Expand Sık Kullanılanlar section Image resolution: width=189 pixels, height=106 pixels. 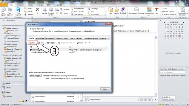(x=2, y=21)
